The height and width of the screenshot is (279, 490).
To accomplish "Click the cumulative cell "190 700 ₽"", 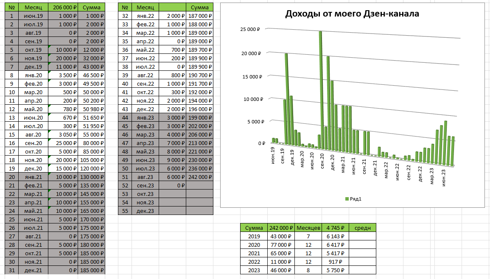I will pos(200,75).
